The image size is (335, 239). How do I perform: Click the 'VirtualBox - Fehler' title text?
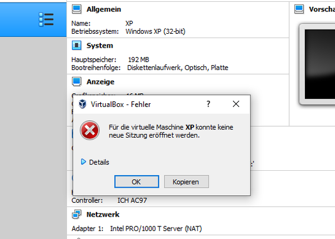click(x=121, y=104)
